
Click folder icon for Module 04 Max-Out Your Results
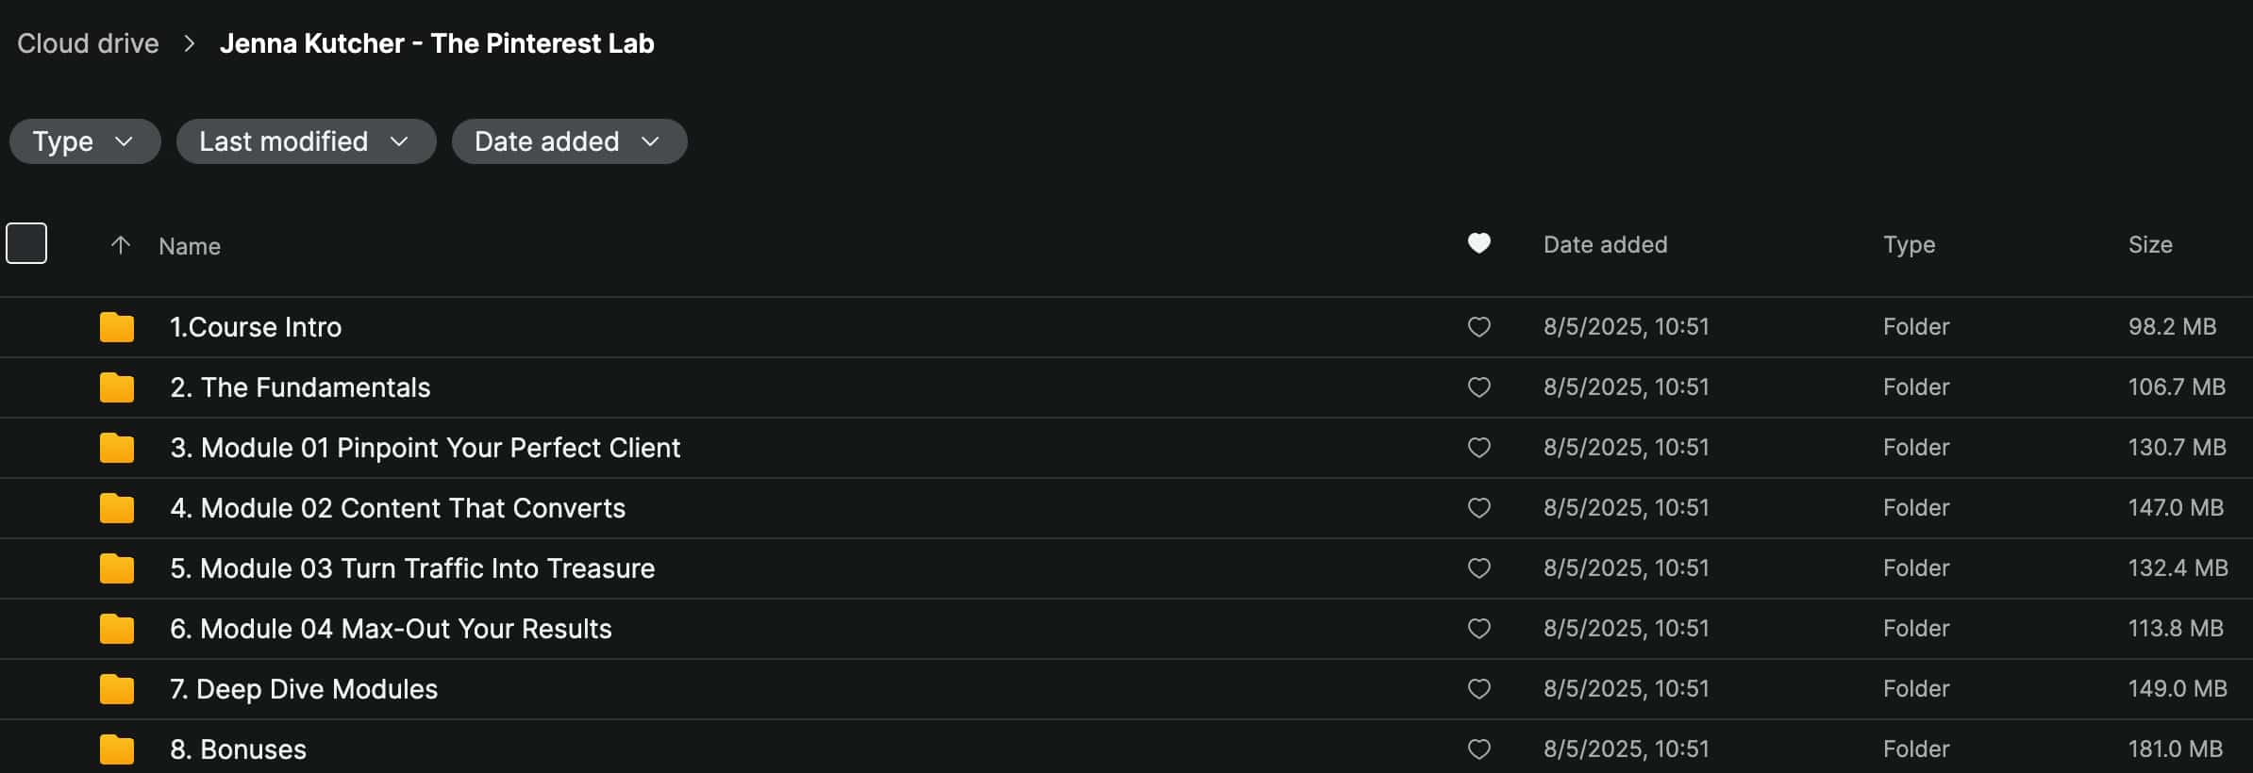[x=116, y=629]
